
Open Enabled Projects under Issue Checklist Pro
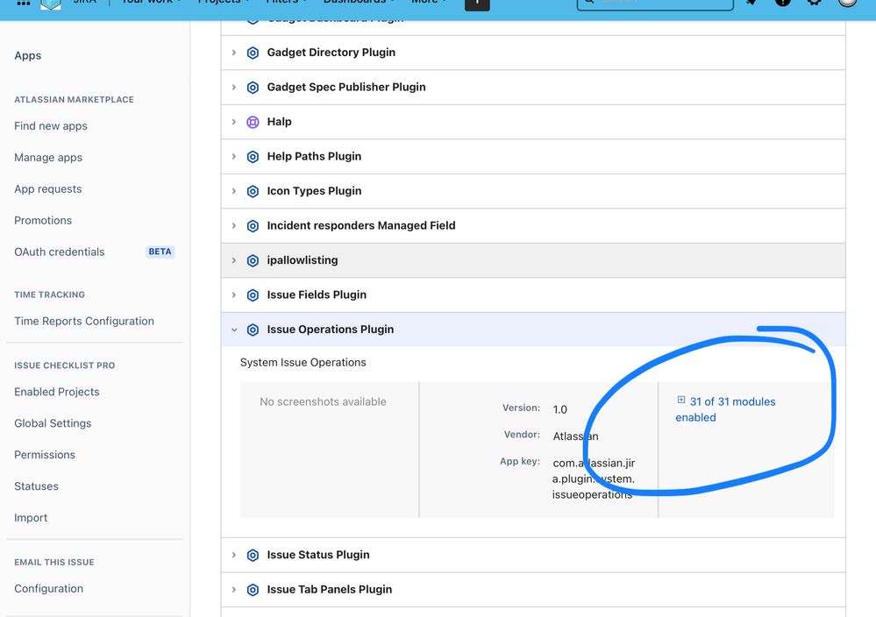click(x=57, y=392)
